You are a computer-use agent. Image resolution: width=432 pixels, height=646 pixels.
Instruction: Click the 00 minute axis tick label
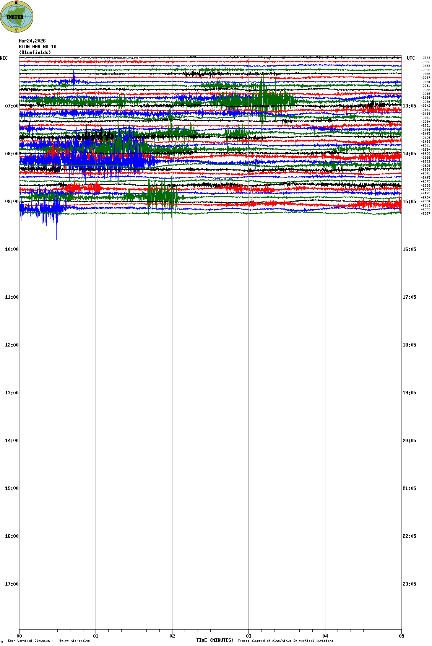tap(19, 636)
